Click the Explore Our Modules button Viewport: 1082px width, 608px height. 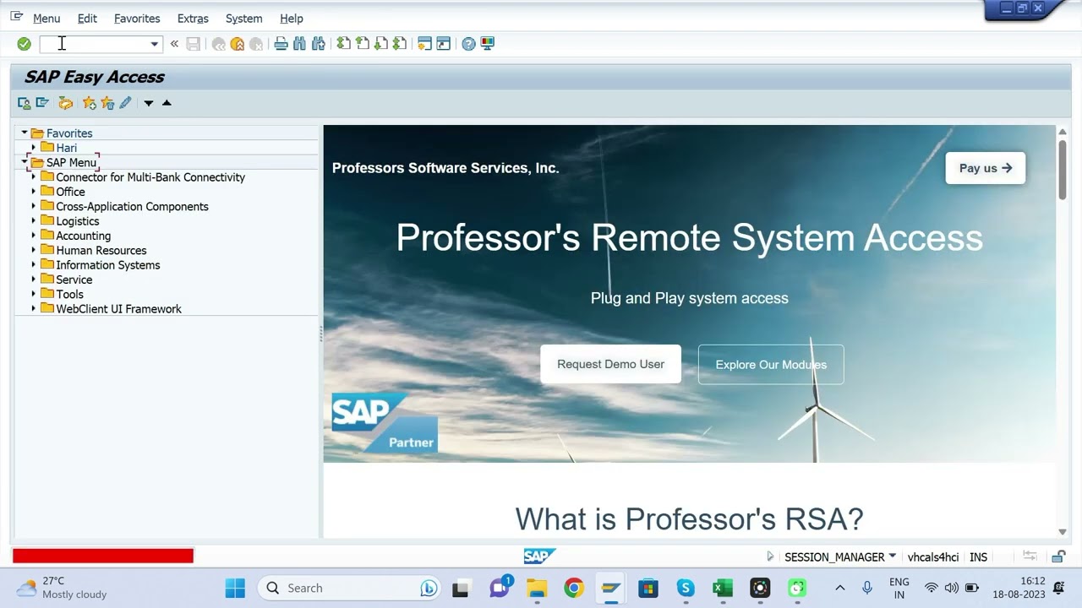(771, 365)
